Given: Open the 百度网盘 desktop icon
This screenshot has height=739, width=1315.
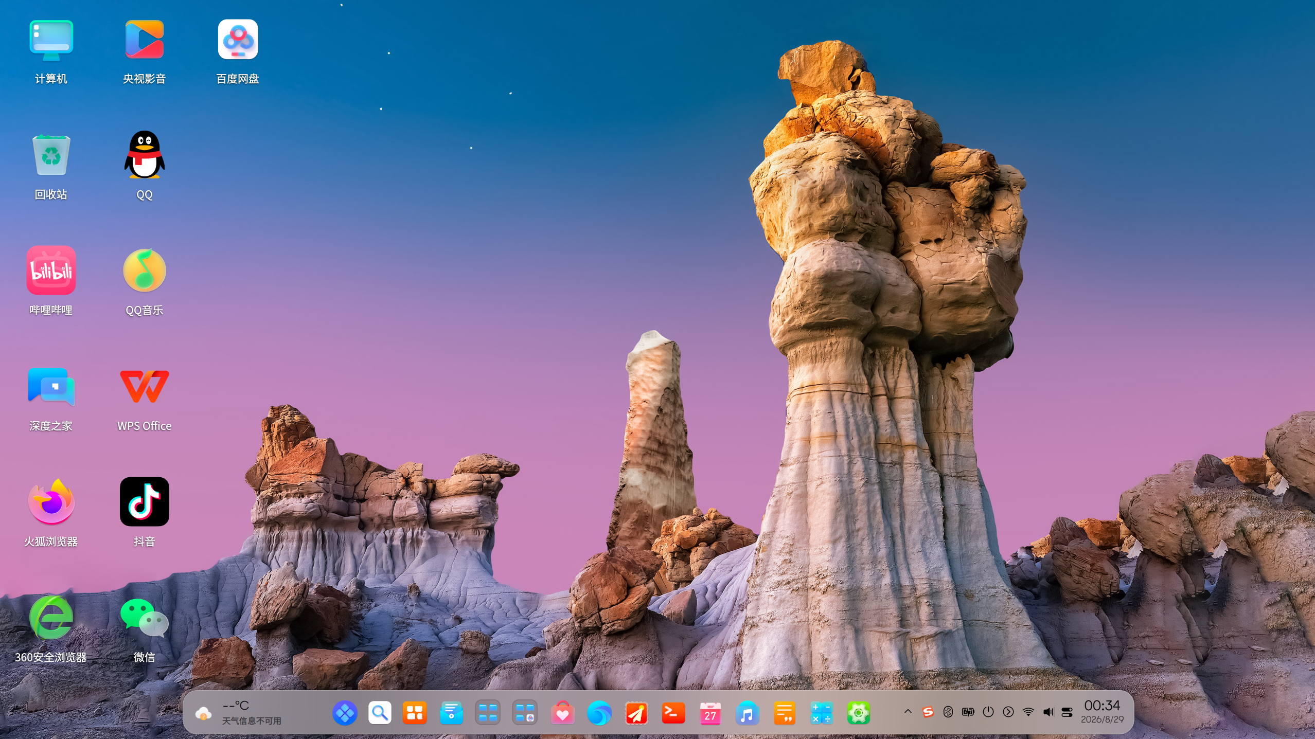Looking at the screenshot, I should point(238,40).
